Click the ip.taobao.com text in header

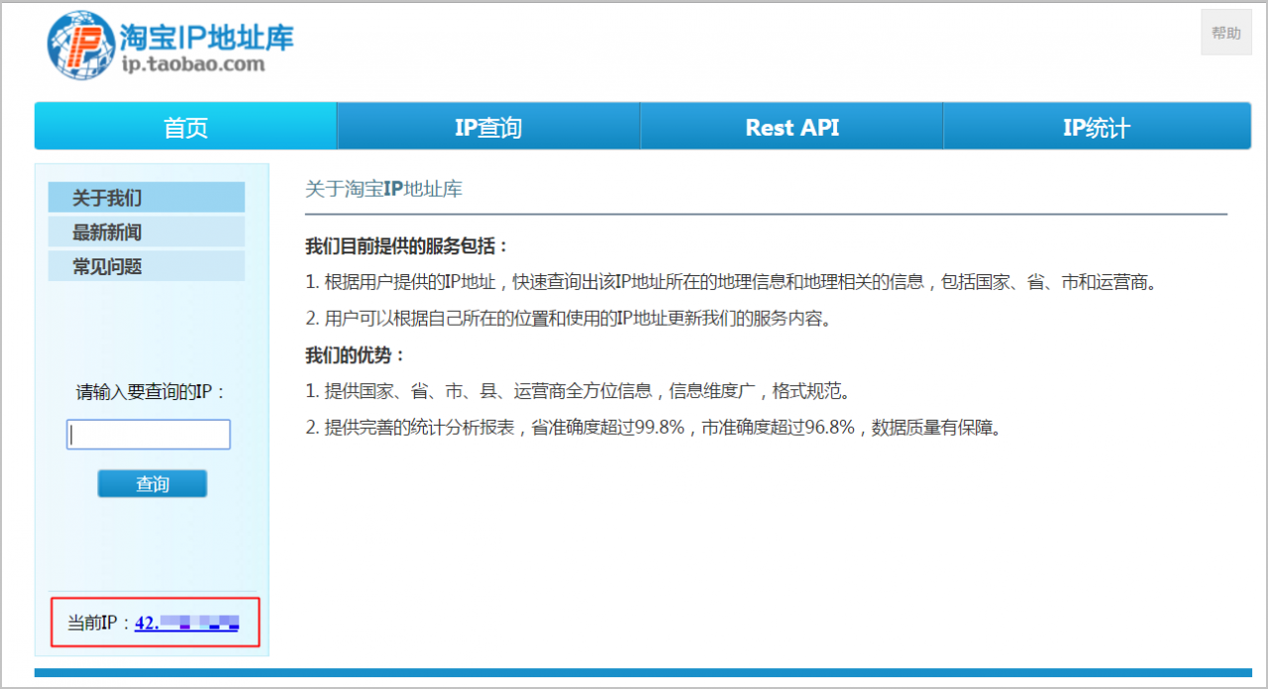194,65
